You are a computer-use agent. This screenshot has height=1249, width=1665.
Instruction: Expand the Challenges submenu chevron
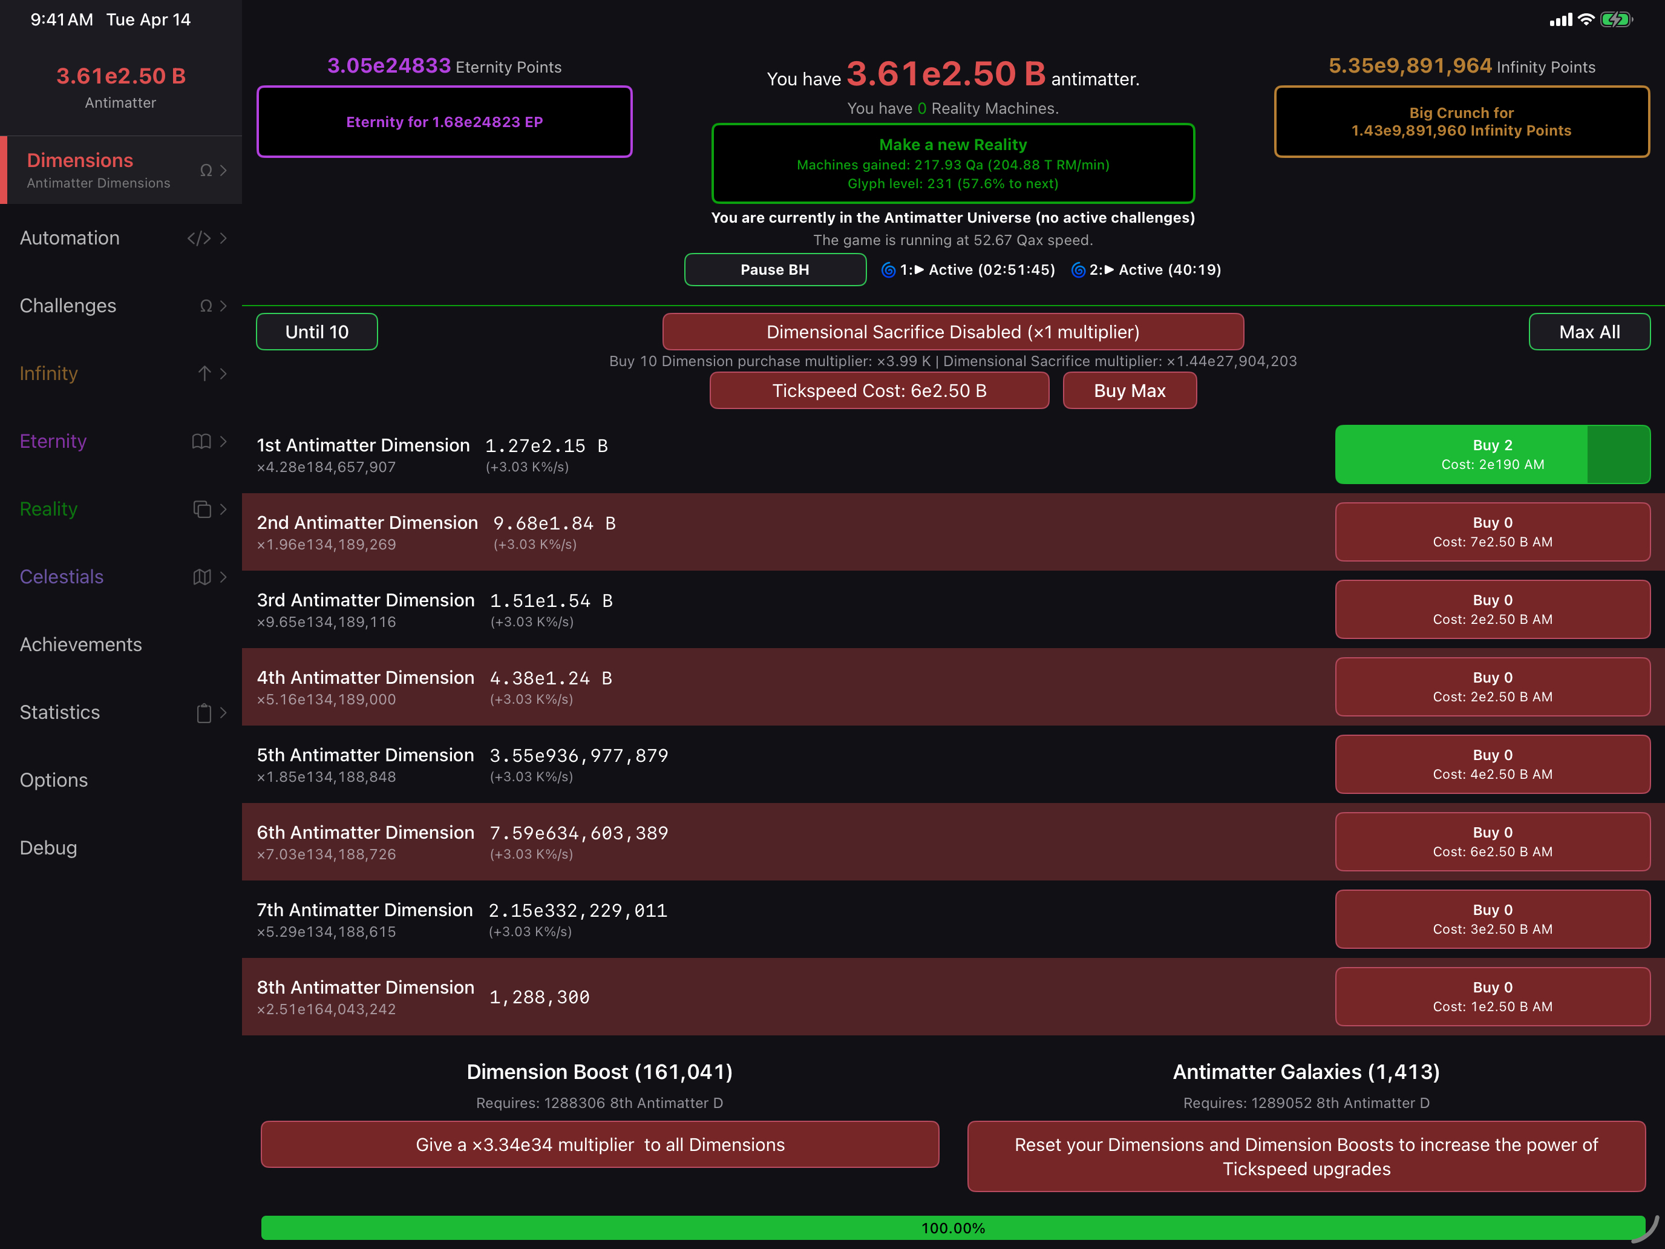click(223, 306)
